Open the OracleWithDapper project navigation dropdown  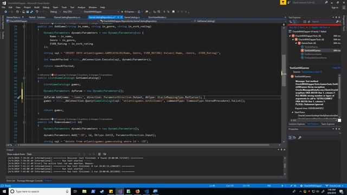pos(53,21)
